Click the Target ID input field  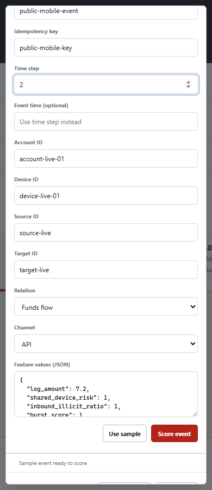pos(106,269)
